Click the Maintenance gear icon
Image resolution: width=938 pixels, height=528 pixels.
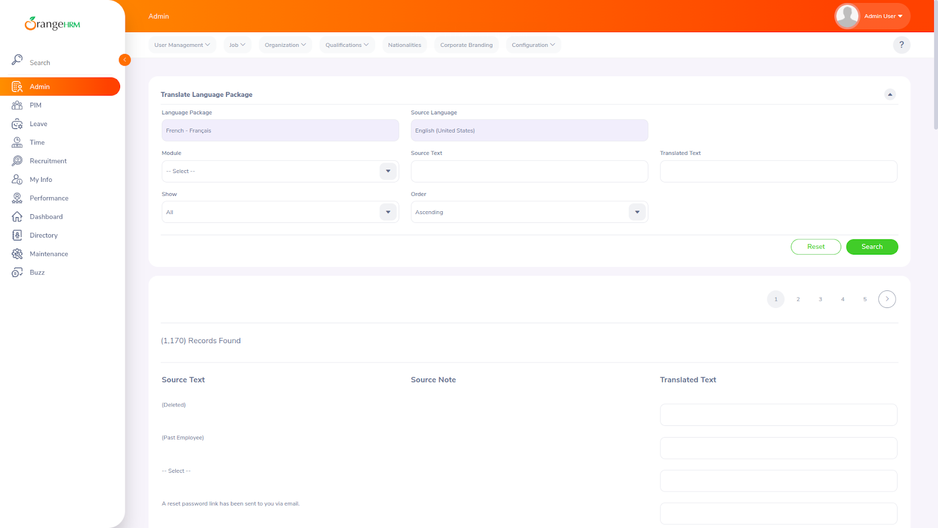click(17, 254)
